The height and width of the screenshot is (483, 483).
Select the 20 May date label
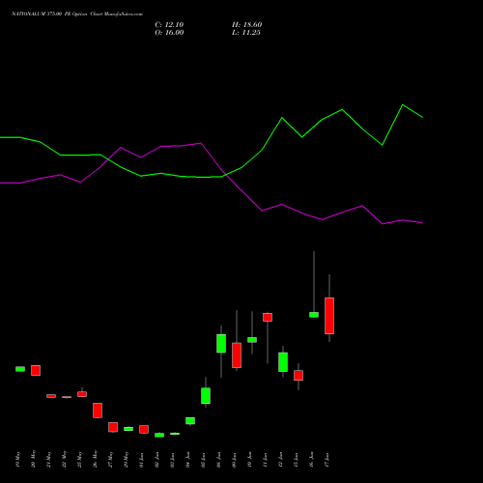pyautogui.click(x=33, y=459)
